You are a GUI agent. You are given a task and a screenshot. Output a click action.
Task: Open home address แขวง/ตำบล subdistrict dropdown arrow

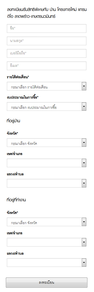point(84,183)
